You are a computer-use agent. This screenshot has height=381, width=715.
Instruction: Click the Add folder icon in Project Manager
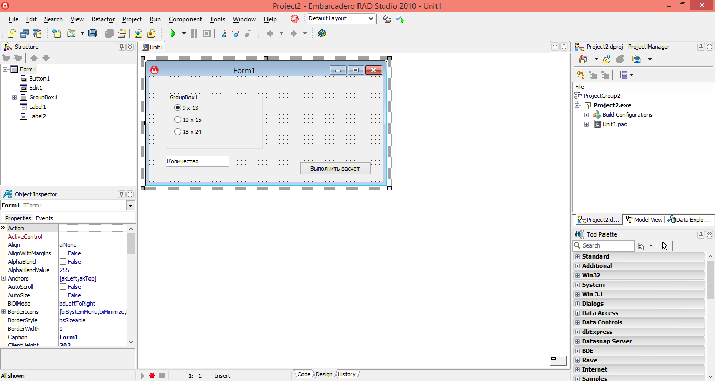click(x=607, y=59)
